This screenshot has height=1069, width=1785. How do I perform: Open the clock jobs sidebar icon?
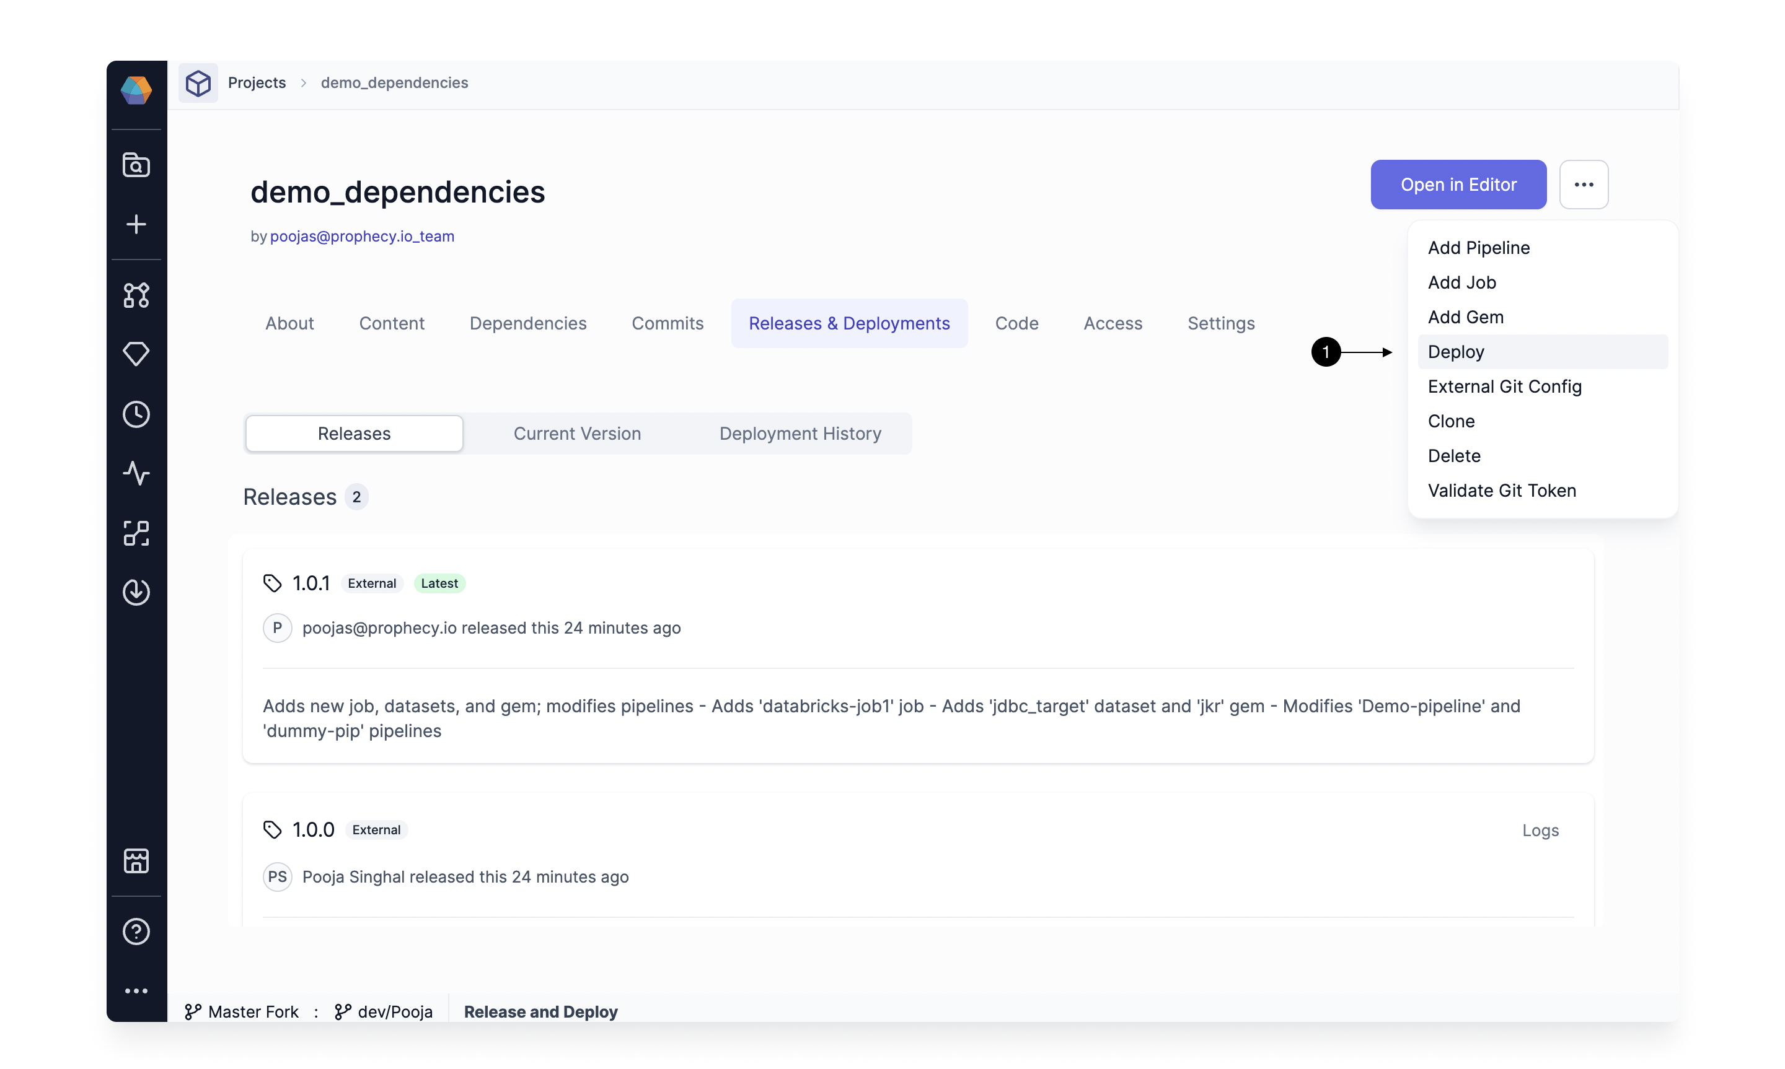(136, 414)
